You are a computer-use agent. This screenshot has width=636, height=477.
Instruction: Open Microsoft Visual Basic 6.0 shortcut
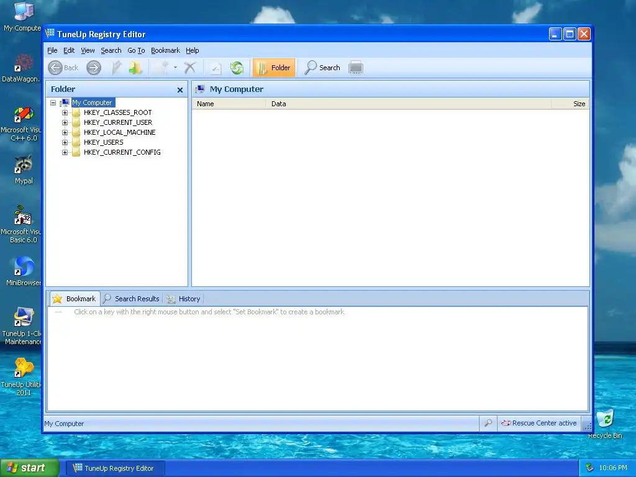pyautogui.click(x=22, y=225)
